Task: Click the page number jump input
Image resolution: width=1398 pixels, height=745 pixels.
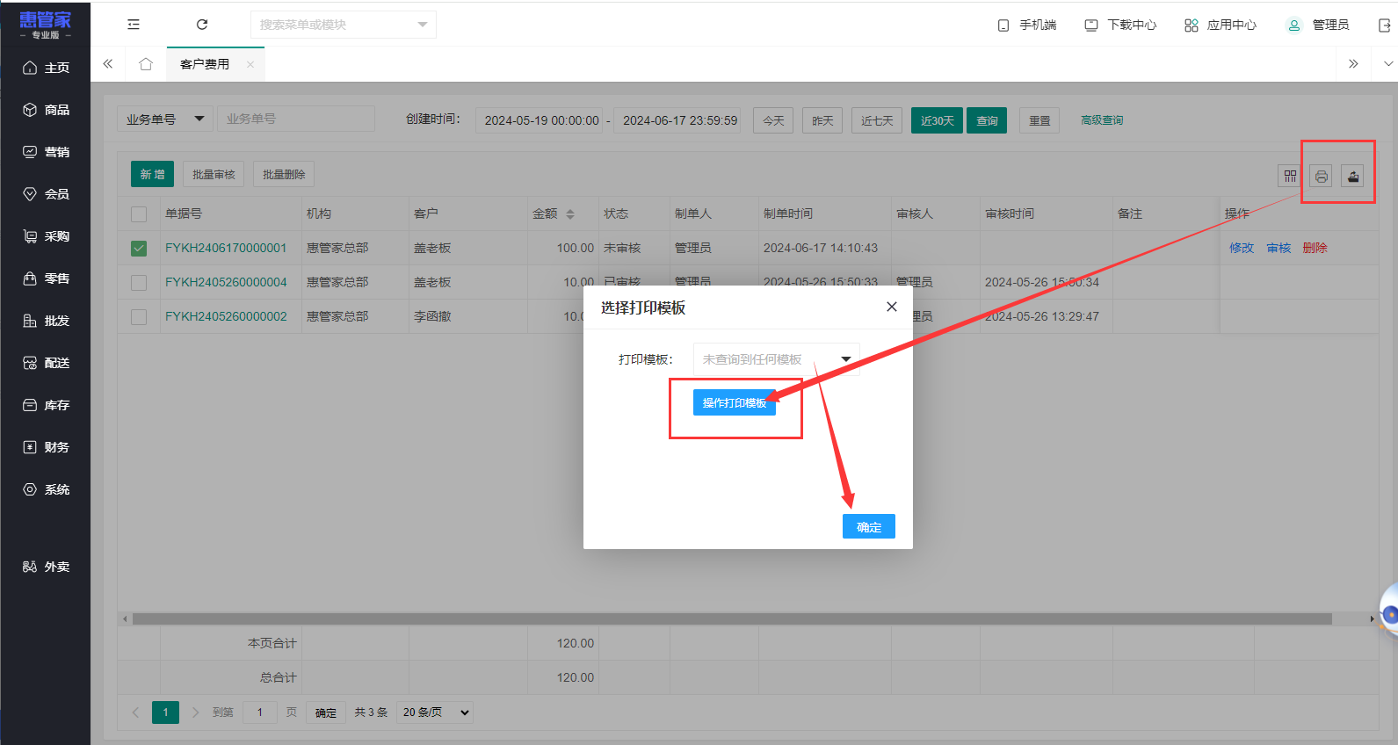Action: [x=260, y=712]
